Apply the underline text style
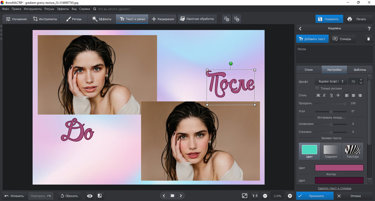This screenshot has height=201, width=375. (x=331, y=95)
